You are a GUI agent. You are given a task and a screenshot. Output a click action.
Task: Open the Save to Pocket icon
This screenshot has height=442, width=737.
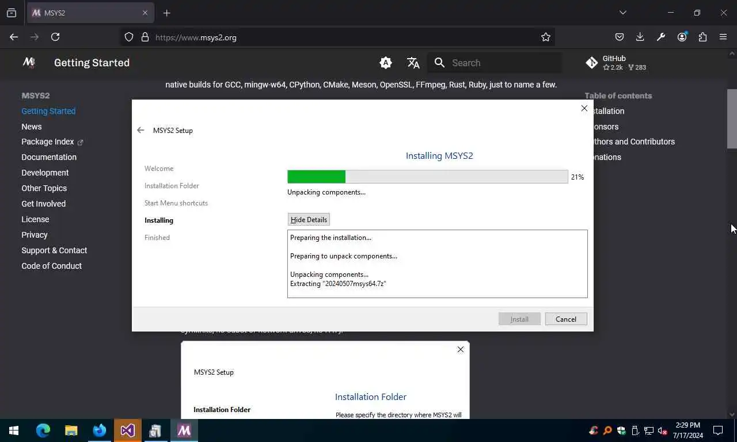620,37
